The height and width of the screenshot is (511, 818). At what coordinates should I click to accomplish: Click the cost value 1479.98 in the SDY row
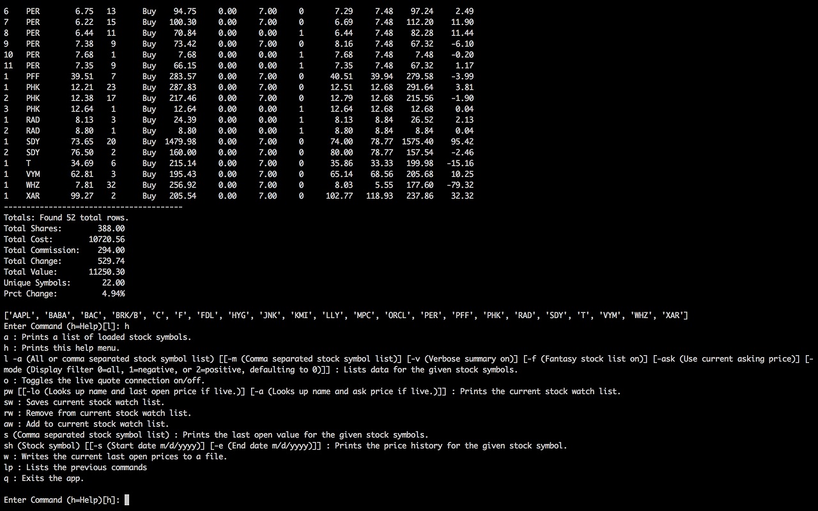pyautogui.click(x=180, y=142)
